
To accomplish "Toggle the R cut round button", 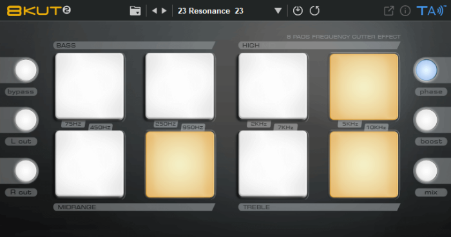I will (x=26, y=171).
